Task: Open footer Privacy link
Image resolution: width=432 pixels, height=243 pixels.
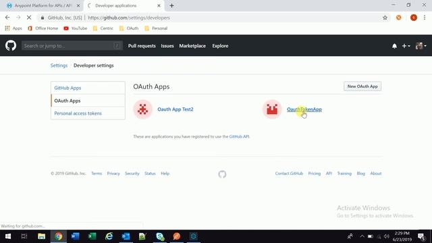Action: tap(113, 173)
